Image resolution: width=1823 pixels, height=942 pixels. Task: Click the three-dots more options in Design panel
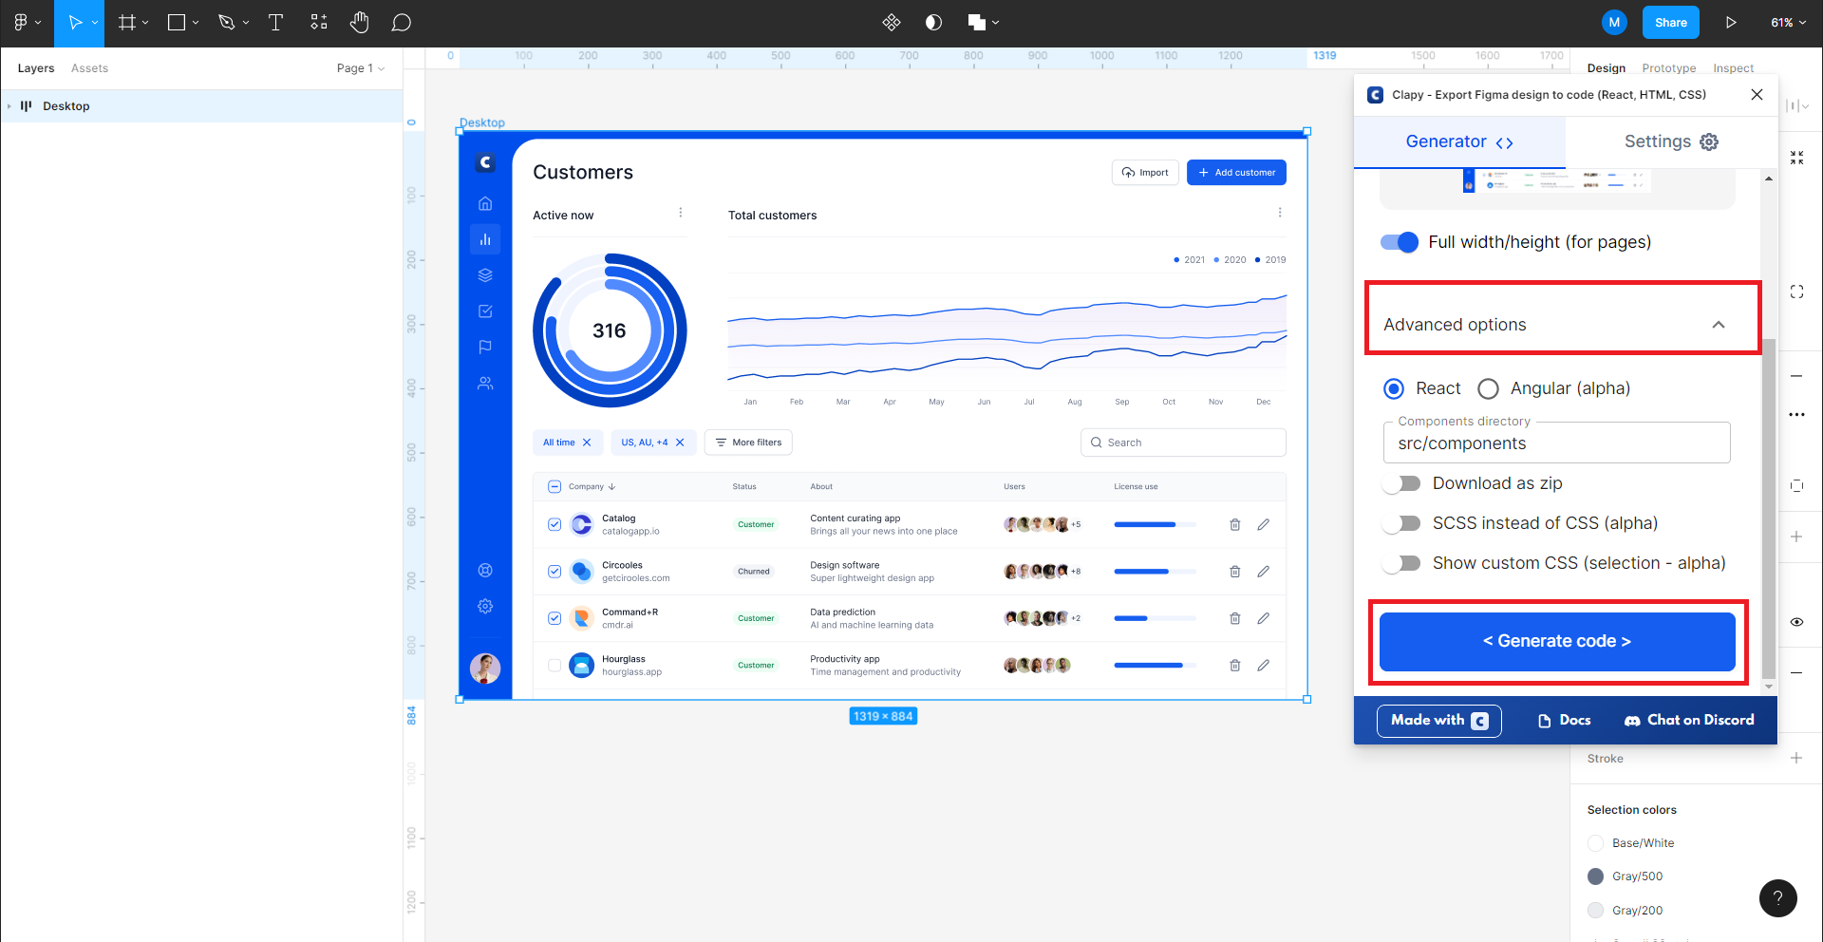[1796, 414]
